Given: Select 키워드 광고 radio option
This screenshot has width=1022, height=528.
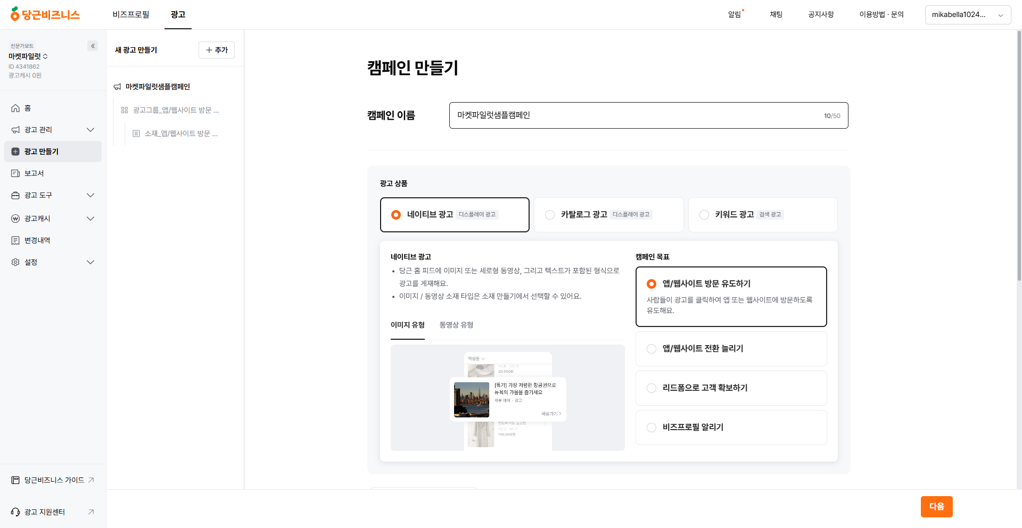Looking at the screenshot, I should click(x=763, y=215).
